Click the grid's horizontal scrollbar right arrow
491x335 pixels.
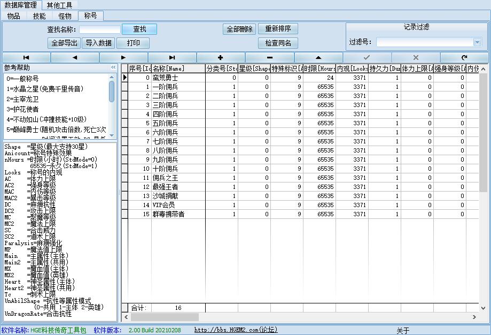(474, 317)
